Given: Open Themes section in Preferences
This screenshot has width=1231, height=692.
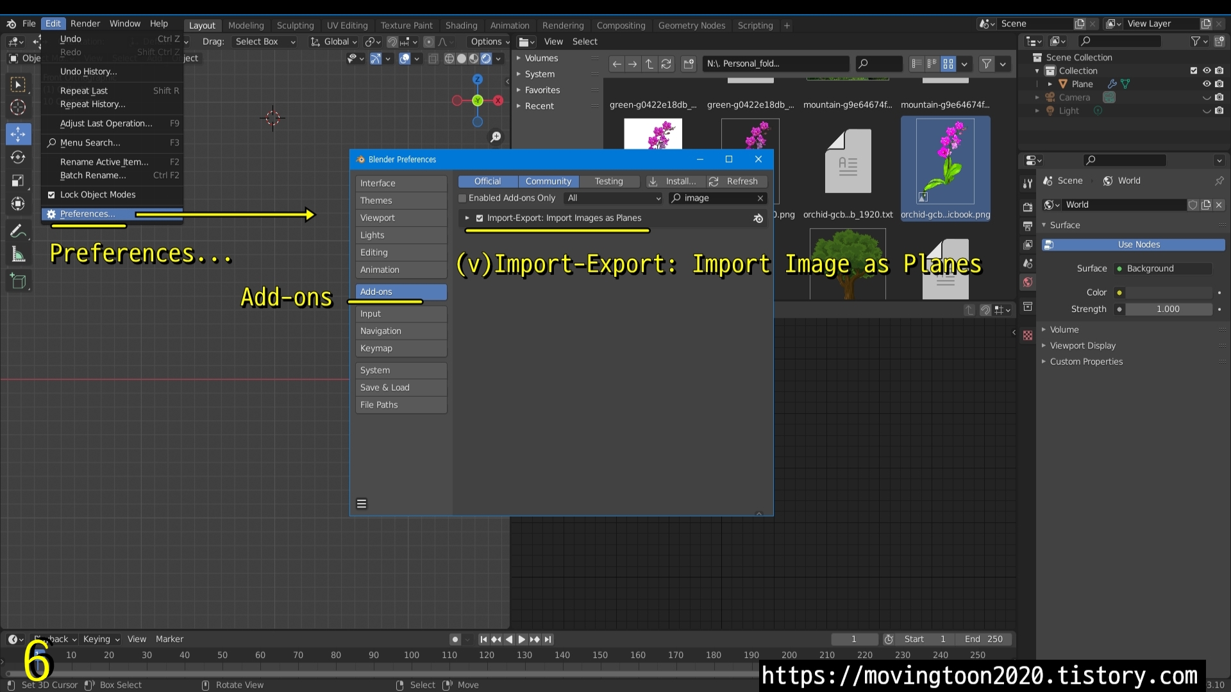Looking at the screenshot, I should pos(401,201).
